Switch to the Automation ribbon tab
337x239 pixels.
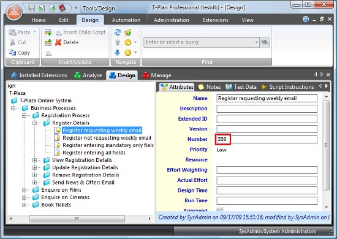click(126, 20)
